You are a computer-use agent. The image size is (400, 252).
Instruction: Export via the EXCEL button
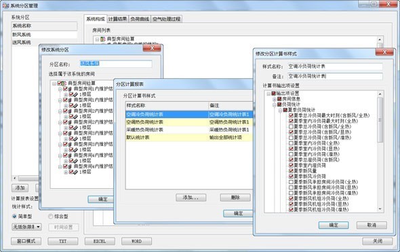100,241
